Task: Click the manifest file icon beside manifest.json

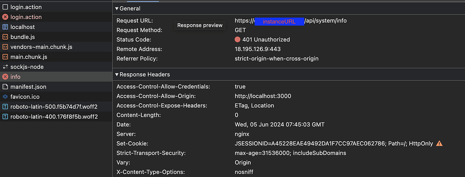Action: [x=5, y=87]
